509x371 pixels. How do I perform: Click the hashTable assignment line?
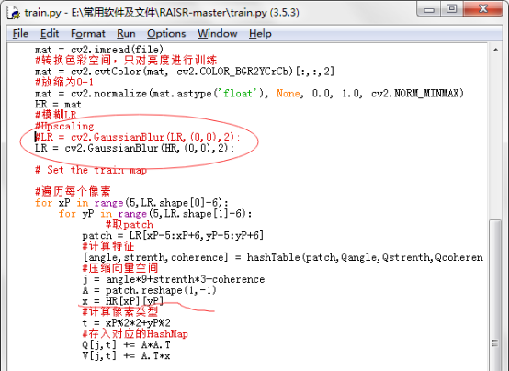[x=283, y=257]
